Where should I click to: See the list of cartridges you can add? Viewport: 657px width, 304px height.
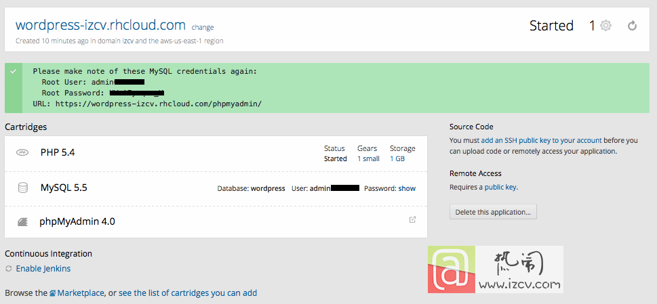(x=188, y=293)
